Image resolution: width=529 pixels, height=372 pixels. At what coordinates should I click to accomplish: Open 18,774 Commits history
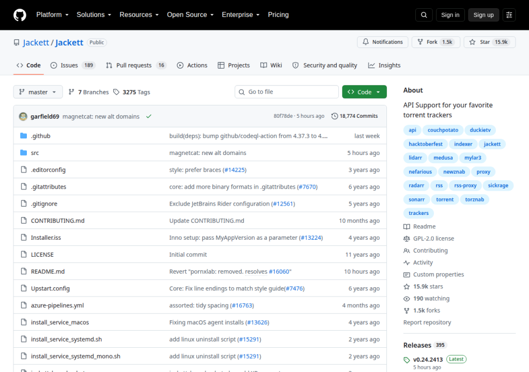pyautogui.click(x=354, y=116)
